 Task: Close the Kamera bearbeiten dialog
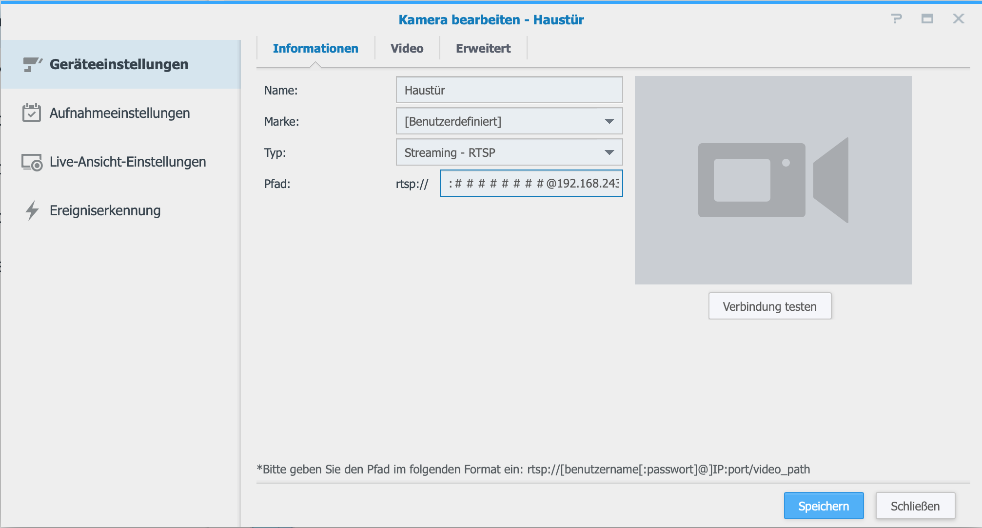959,19
